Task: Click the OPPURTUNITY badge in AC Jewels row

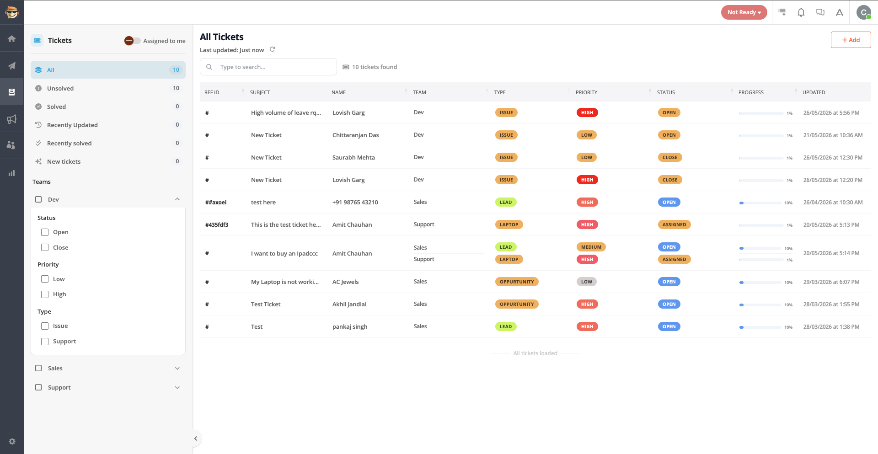Action: pos(517,282)
